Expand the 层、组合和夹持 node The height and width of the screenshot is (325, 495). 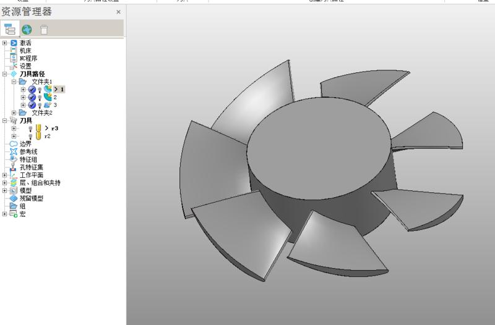pos(4,182)
